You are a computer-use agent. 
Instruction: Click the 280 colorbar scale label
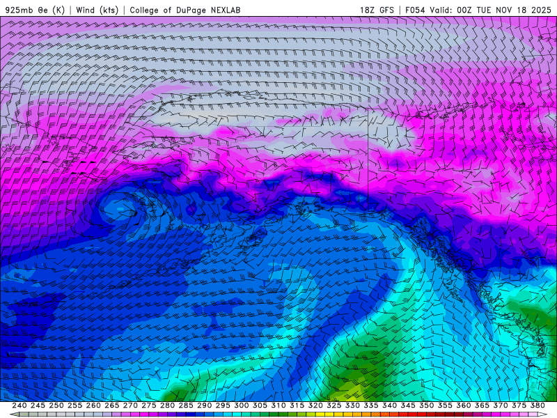(167, 405)
